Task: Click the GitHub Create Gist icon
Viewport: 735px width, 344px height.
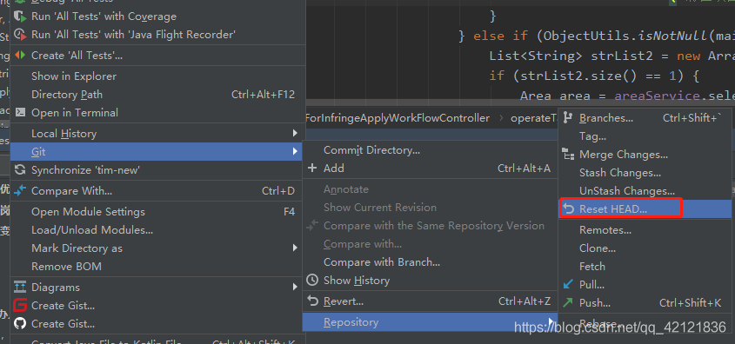Action: point(20,323)
